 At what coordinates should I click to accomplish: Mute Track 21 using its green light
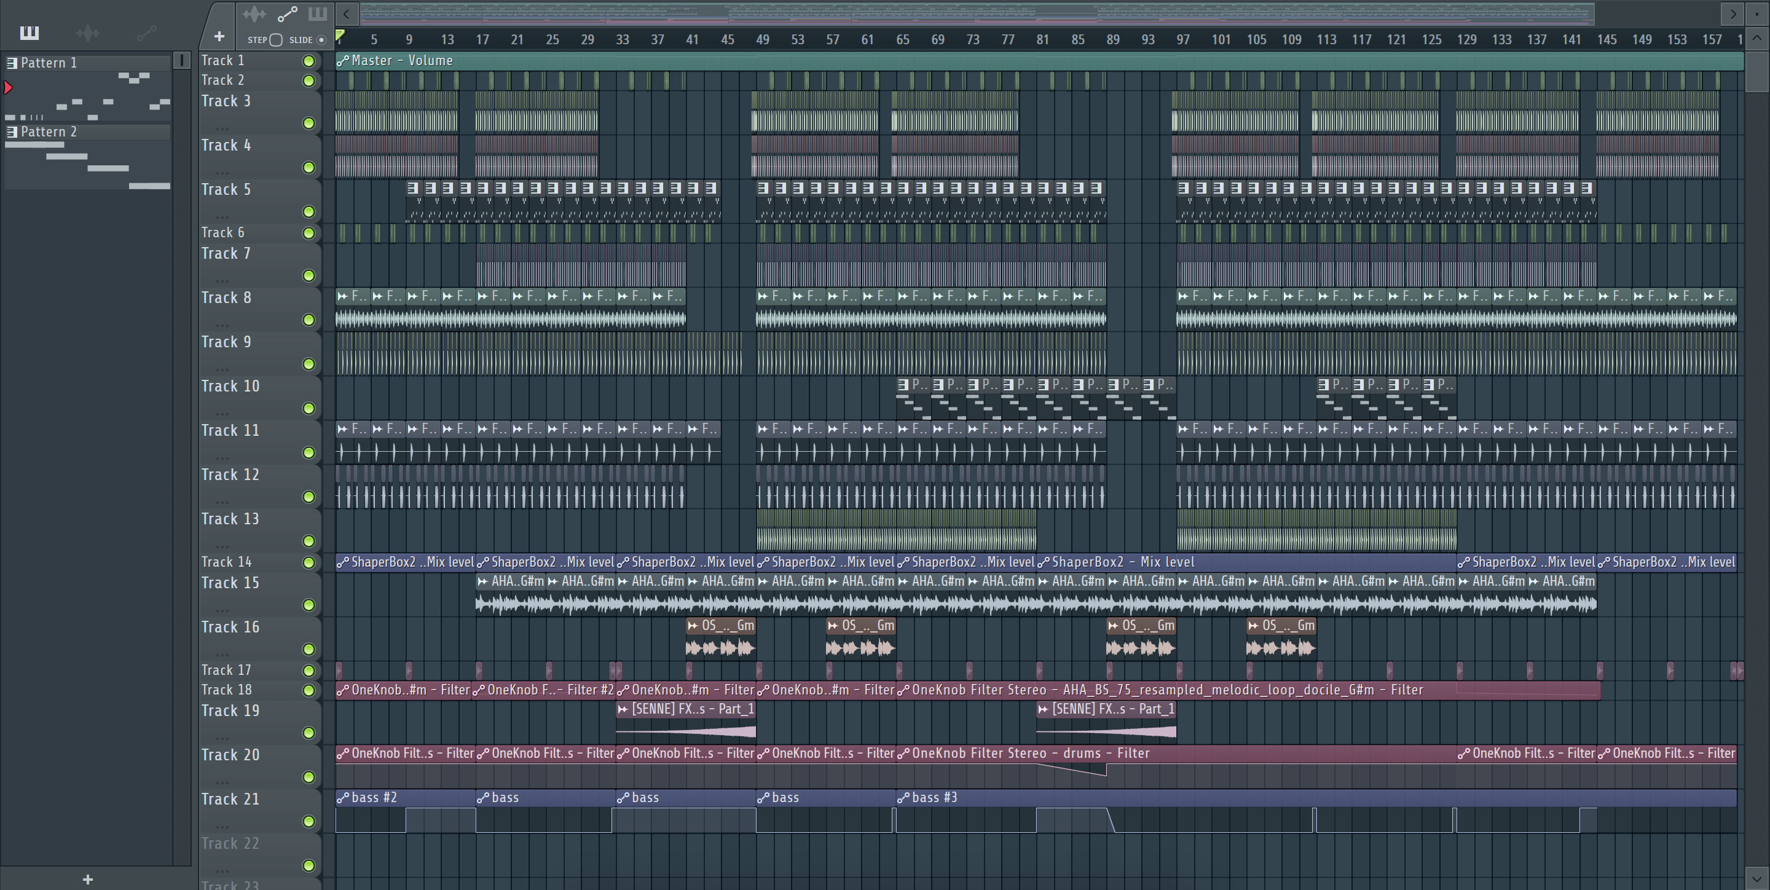[x=309, y=822]
